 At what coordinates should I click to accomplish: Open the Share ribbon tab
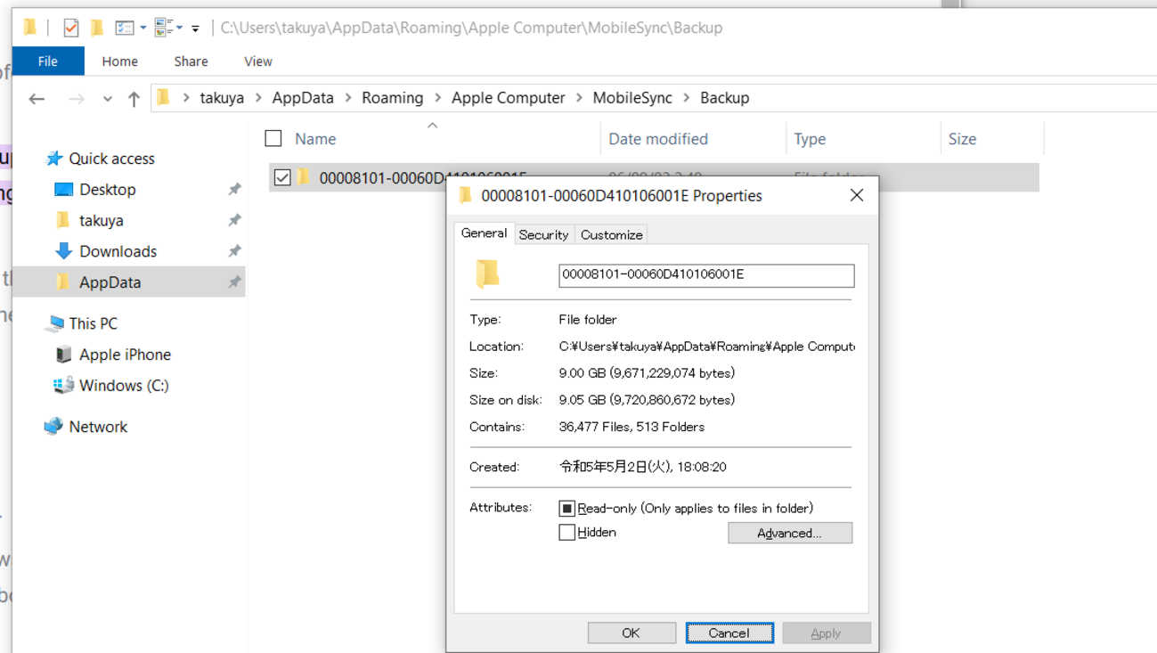pyautogui.click(x=191, y=61)
